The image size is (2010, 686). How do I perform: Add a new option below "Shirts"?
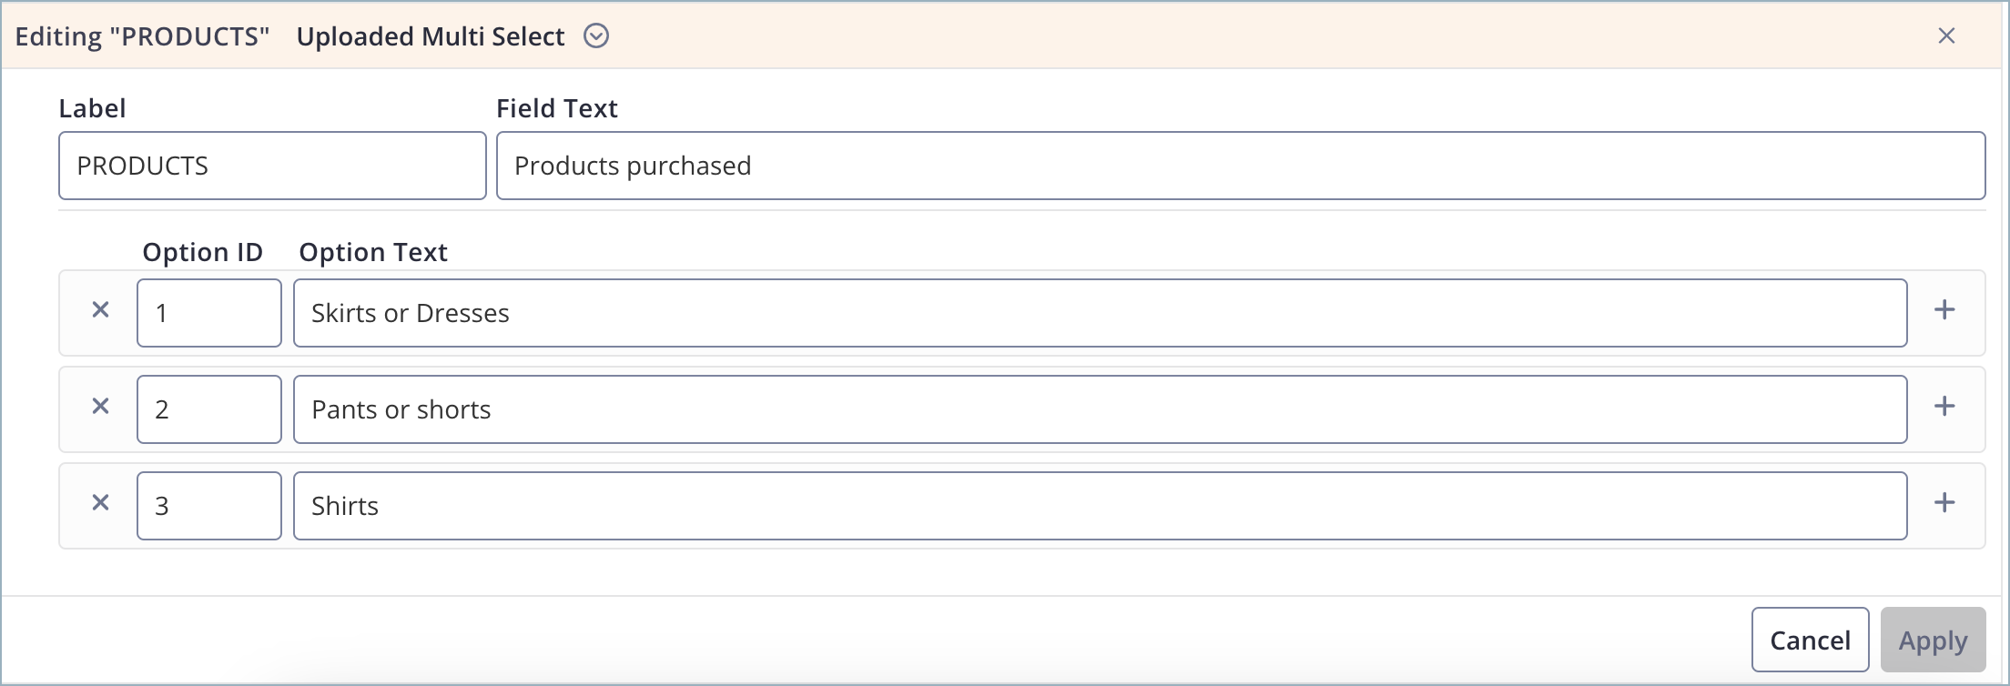(x=1945, y=503)
